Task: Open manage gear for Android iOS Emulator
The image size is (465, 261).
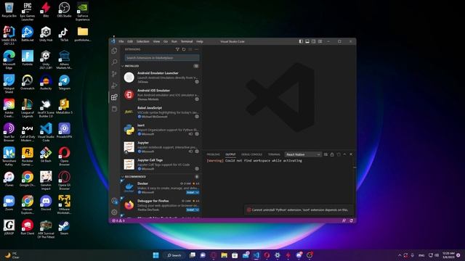Action: point(197,99)
